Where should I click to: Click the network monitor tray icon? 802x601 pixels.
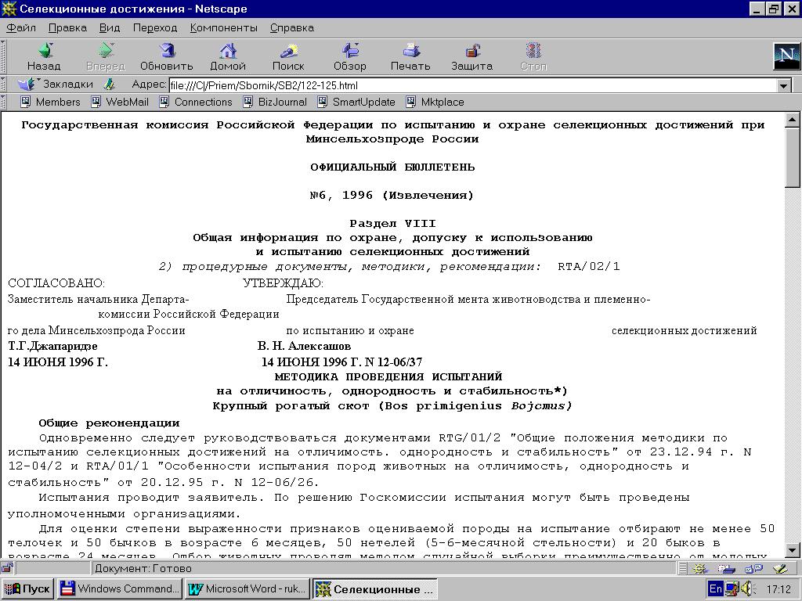tap(732, 588)
